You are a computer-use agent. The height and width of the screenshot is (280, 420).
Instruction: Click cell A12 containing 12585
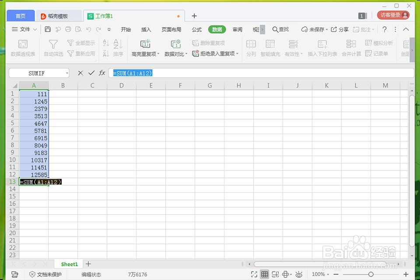click(x=34, y=174)
